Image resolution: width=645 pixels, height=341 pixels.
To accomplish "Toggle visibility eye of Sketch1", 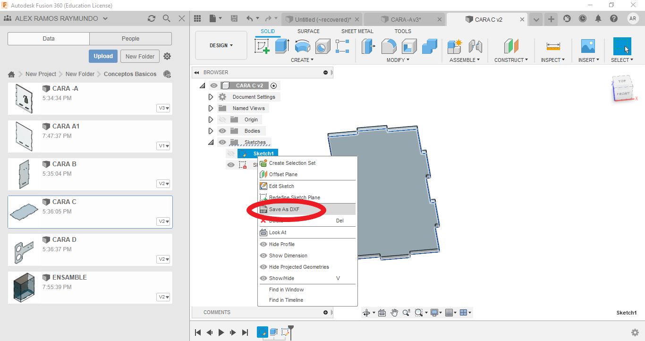I will [x=231, y=153].
